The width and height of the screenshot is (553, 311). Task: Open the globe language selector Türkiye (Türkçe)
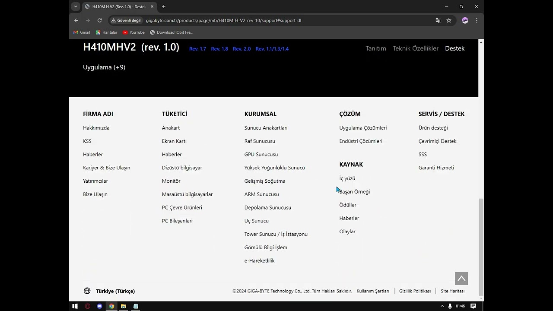pos(109,291)
